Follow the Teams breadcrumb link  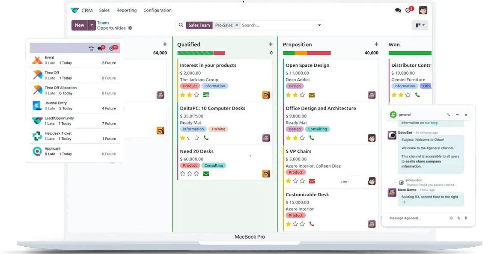[x=103, y=23]
